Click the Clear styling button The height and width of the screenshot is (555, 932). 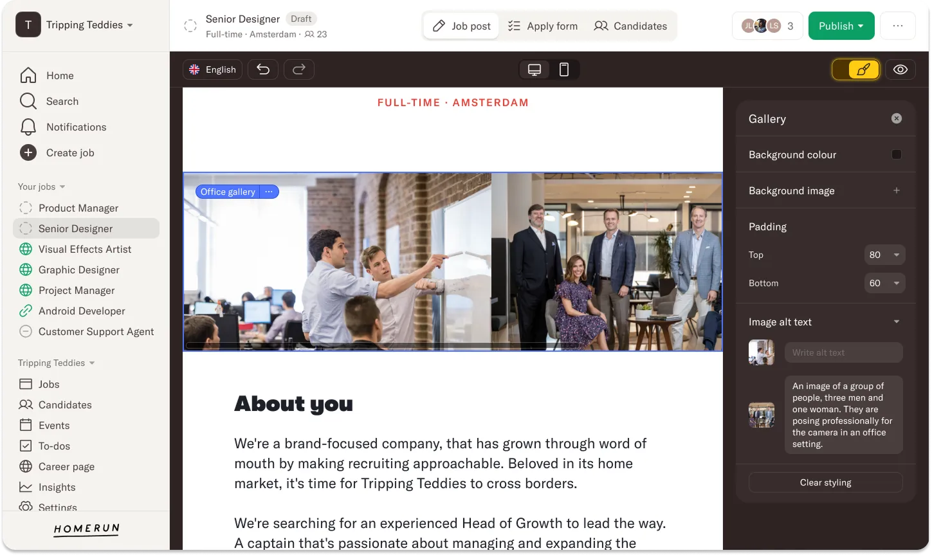(826, 482)
